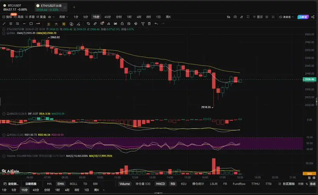The width and height of the screenshot is (318, 195).
Task: Hide drawings using the eye icon
Action: click(136, 24)
